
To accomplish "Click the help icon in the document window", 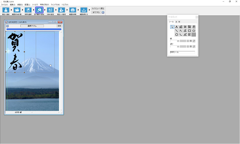I will 7,26.
